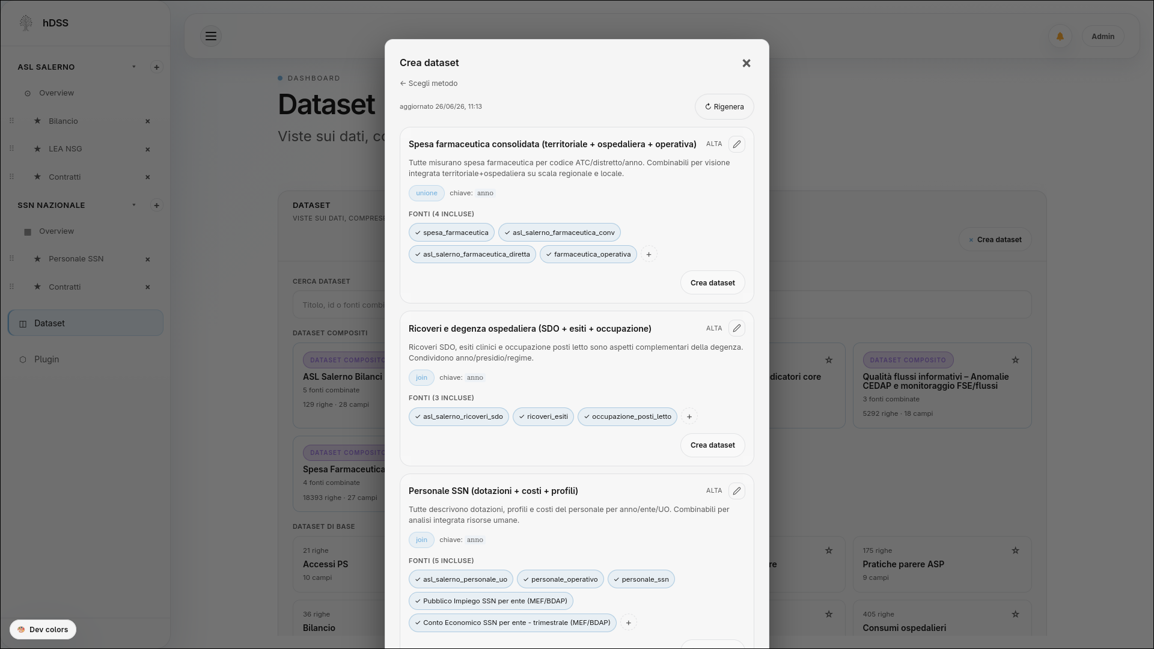Open ASL Salerno Overview page

click(56, 93)
